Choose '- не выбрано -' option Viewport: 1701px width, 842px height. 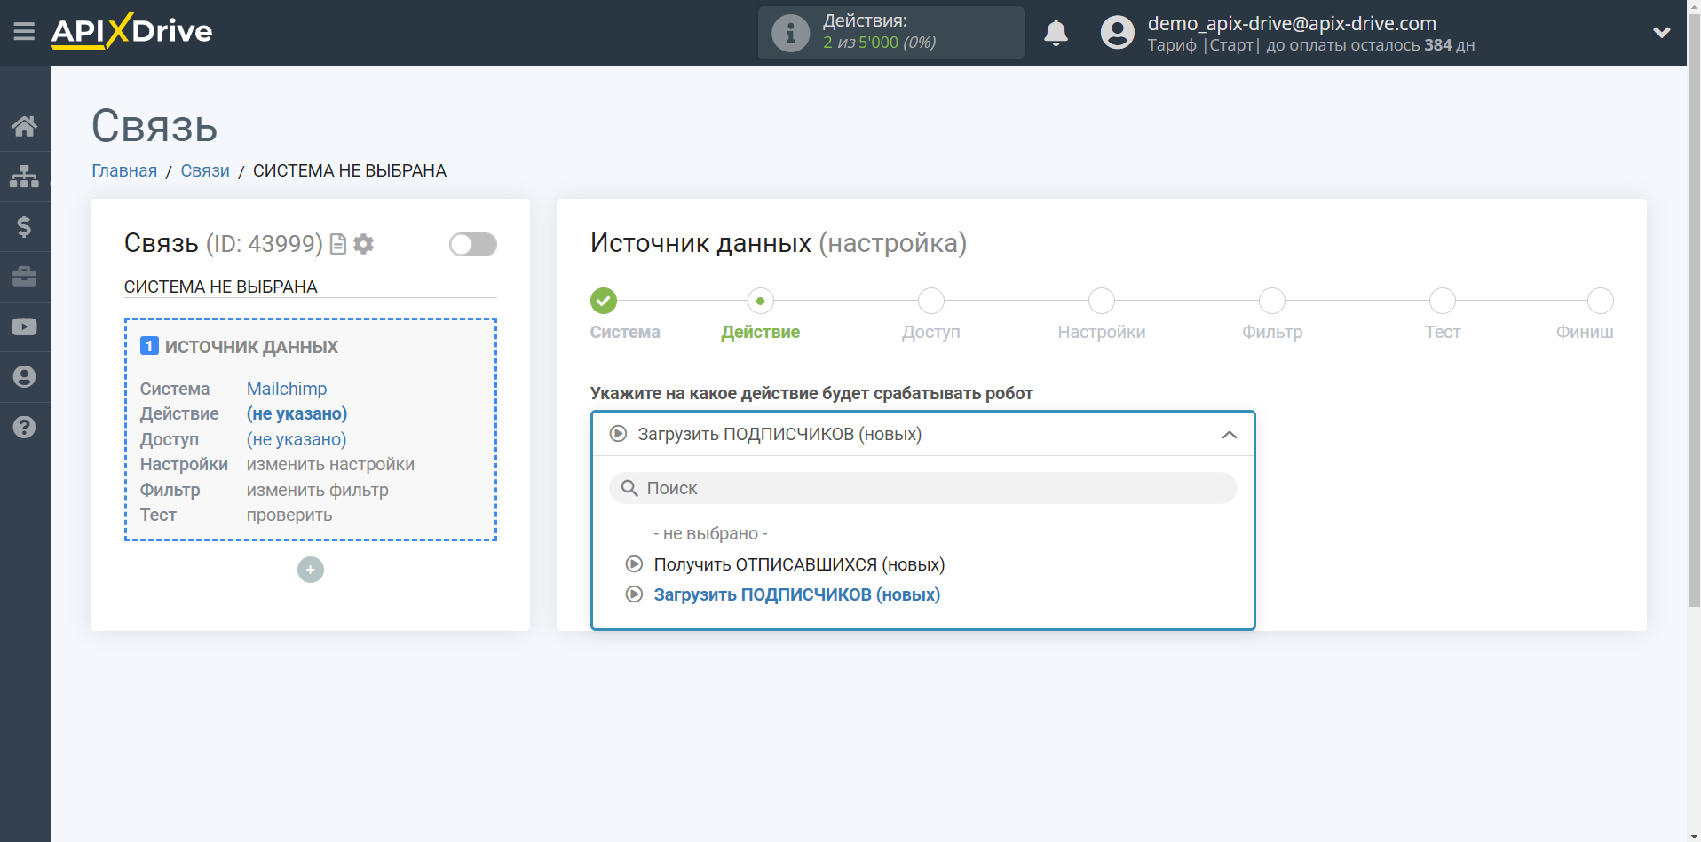tap(710, 533)
